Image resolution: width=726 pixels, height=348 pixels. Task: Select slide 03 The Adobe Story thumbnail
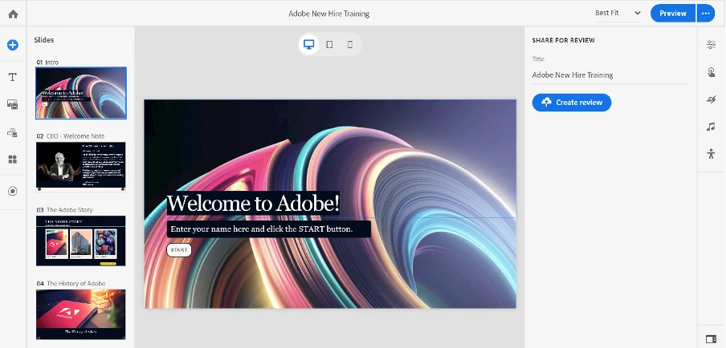81,241
